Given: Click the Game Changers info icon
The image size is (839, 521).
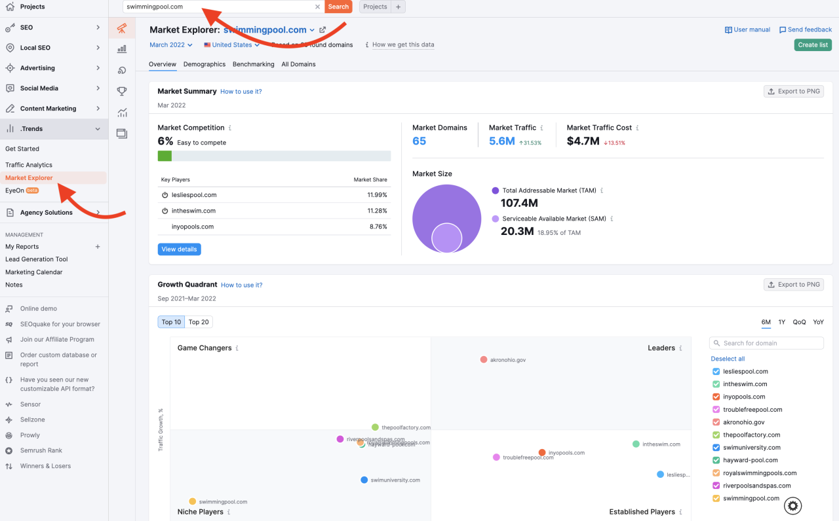Looking at the screenshot, I should [x=237, y=348].
